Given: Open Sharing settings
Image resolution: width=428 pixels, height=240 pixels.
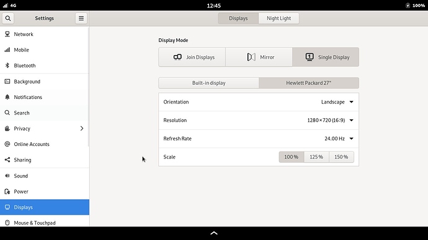Looking at the screenshot, I should 44,160.
